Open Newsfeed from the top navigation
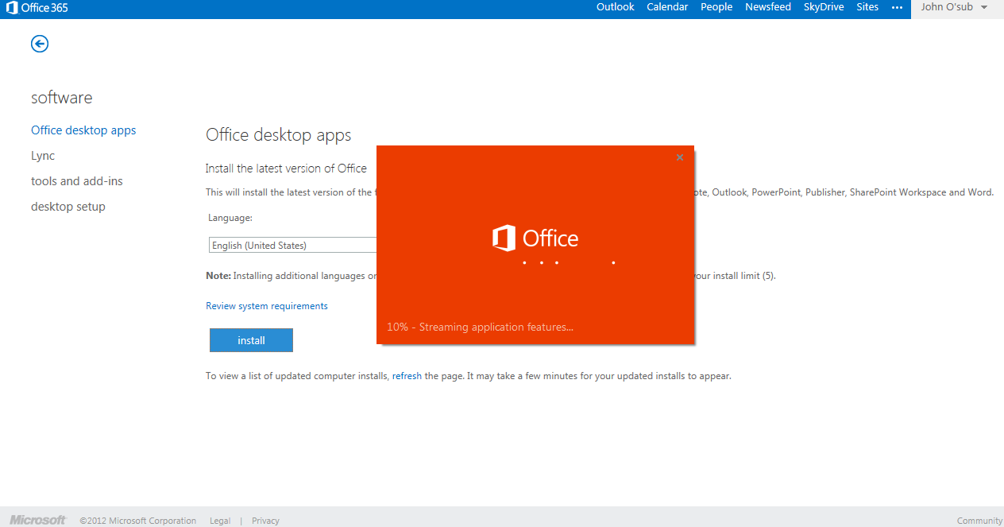 point(768,7)
